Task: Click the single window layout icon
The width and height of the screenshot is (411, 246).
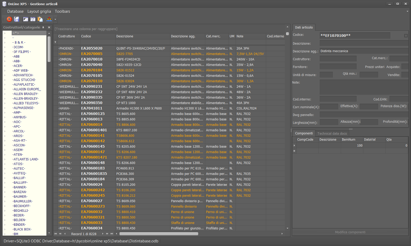Action: 25,19
